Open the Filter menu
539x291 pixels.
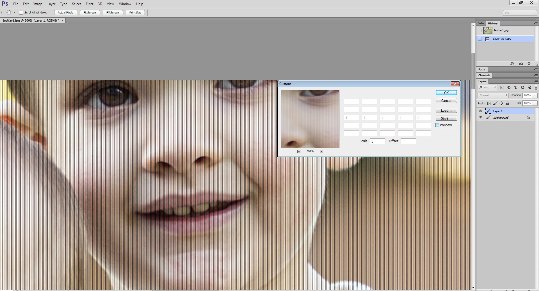pos(90,4)
